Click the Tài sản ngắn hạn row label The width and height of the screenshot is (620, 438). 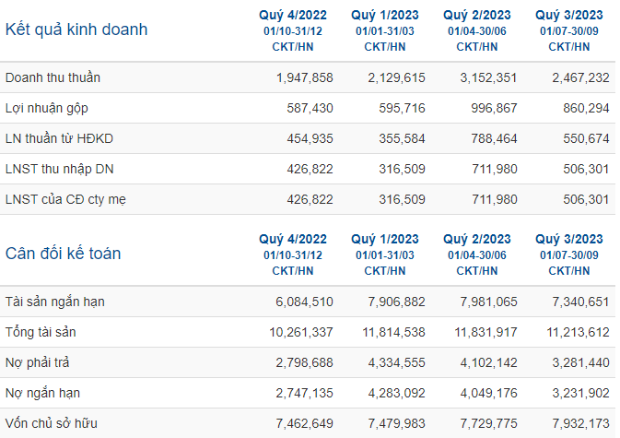55,302
